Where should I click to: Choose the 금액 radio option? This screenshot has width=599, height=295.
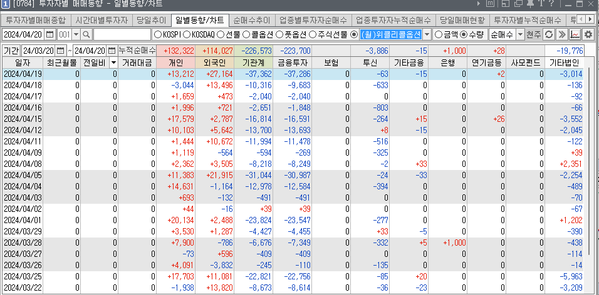(x=438, y=34)
